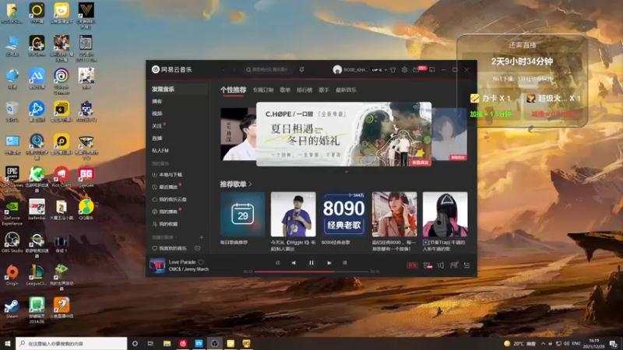Viewport: 623px width, 350px height.
Task: Go forward with the navigation arrow
Action: (234, 70)
